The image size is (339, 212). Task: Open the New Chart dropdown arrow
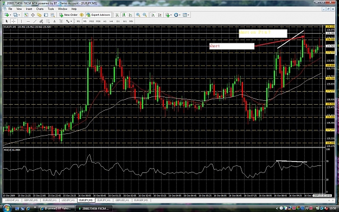coord(10,15)
